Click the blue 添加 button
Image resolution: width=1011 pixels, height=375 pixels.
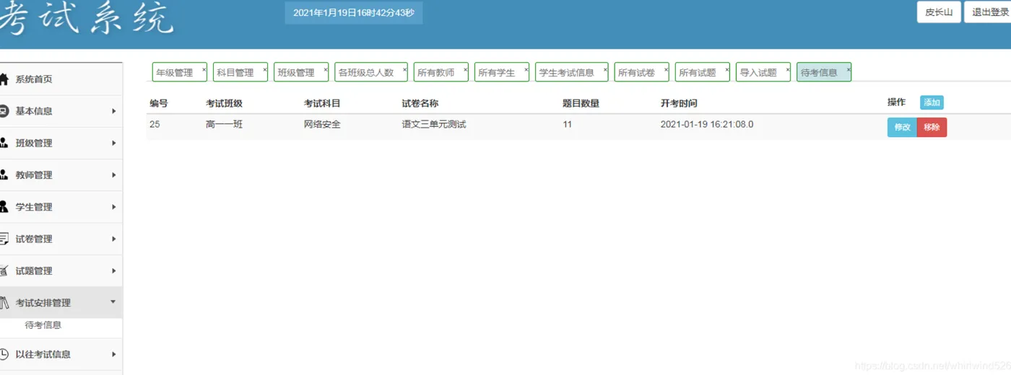[932, 102]
